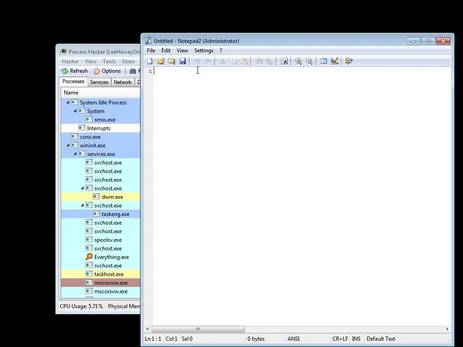
Task: Switch to the Services tab
Action: (x=99, y=82)
